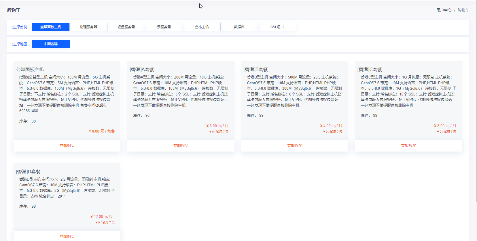Switch to the 云服务器 tab
Screen dimensions: 477x241
pyautogui.click(x=164, y=27)
